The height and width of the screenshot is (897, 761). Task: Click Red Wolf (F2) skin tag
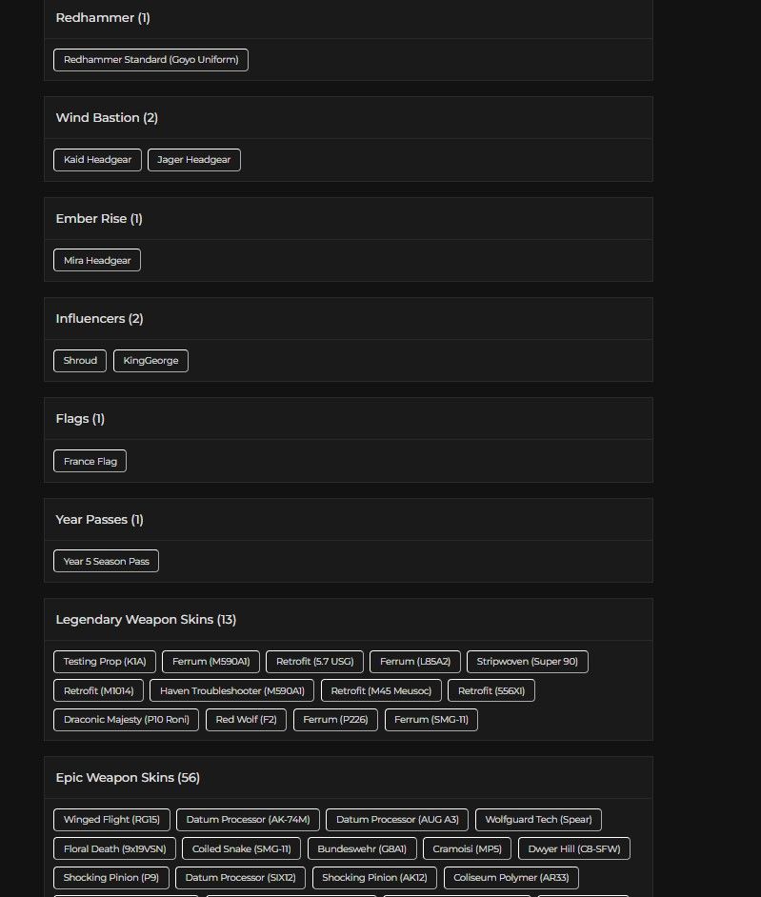click(246, 720)
